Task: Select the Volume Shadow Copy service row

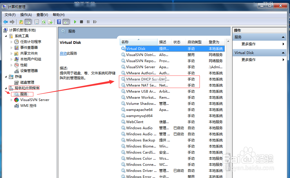Action: [x=172, y=104]
